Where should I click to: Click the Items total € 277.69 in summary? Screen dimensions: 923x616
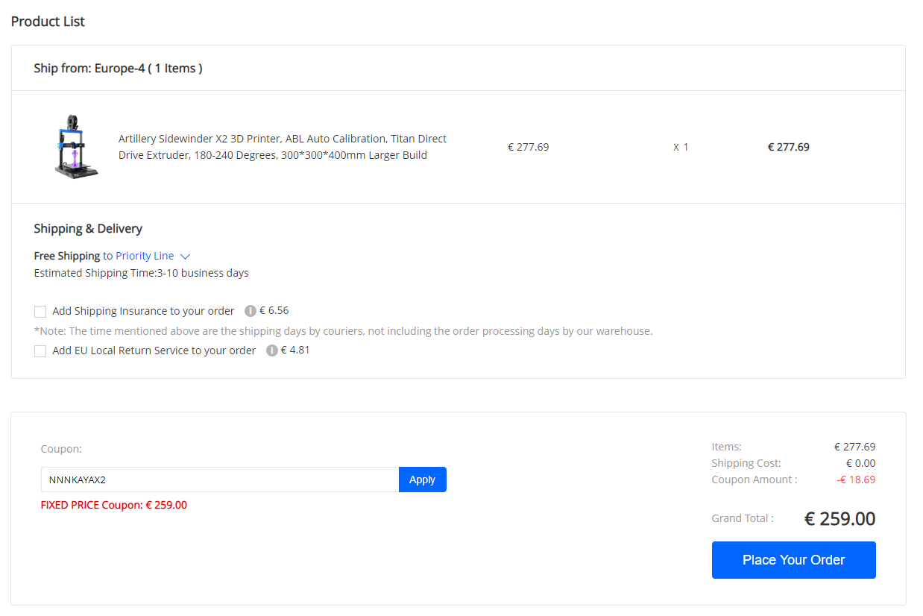(x=854, y=447)
